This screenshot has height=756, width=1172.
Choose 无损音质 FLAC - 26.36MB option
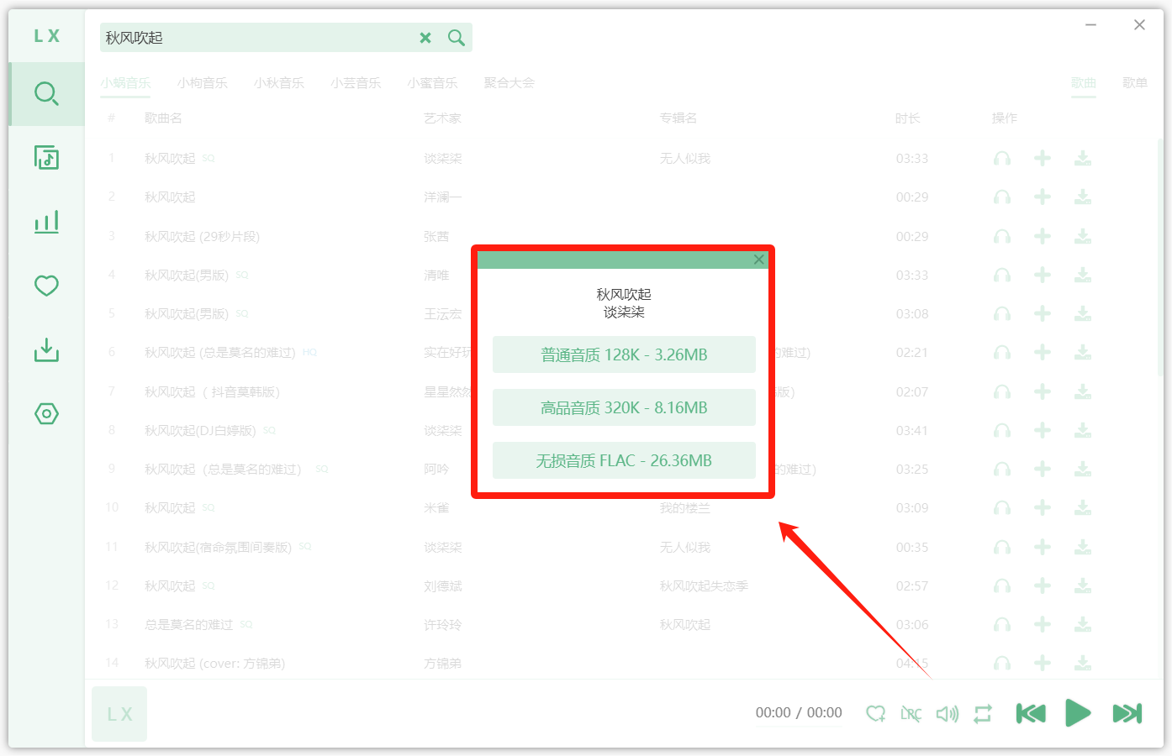[624, 460]
